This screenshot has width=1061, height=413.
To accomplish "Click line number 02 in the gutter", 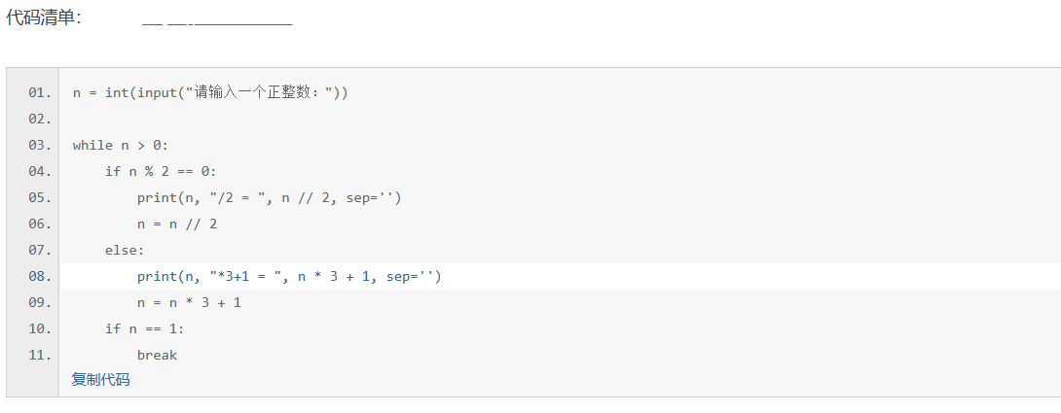I will point(39,120).
